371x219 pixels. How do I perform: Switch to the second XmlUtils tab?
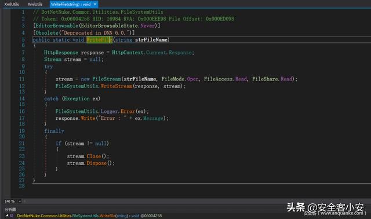click(x=35, y=4)
